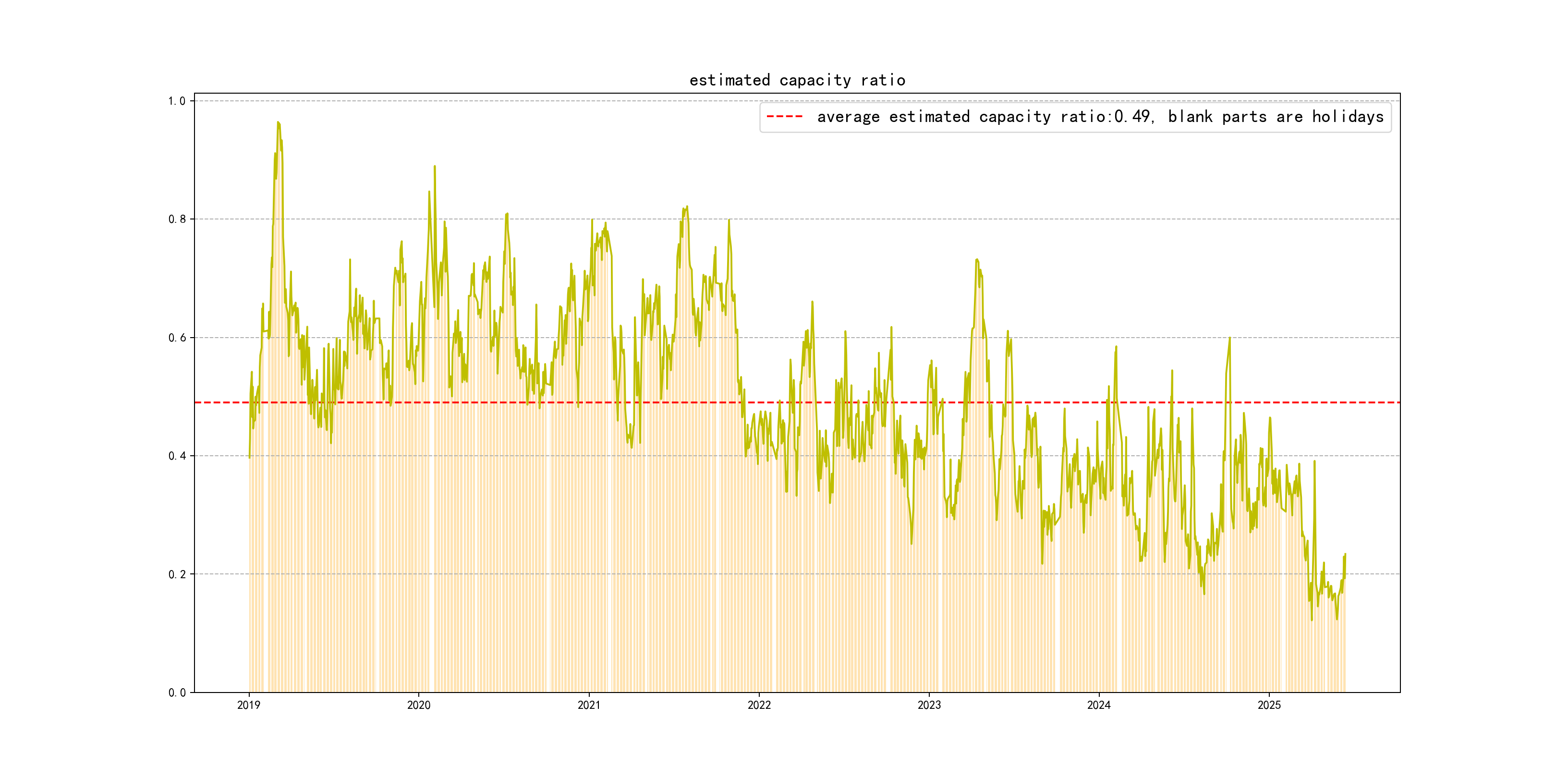Click the 0.2 y-axis tick label

(177, 574)
